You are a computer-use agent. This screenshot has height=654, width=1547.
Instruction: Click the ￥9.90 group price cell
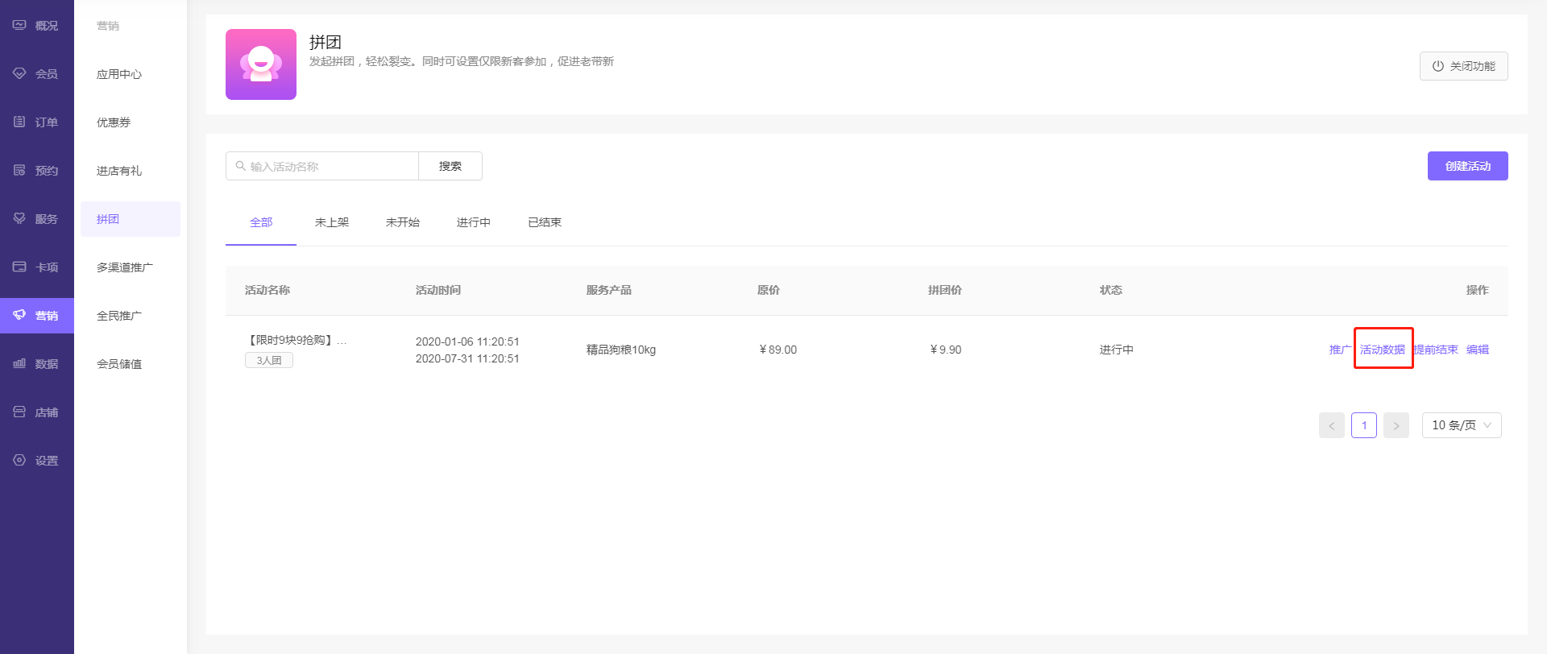(x=945, y=350)
